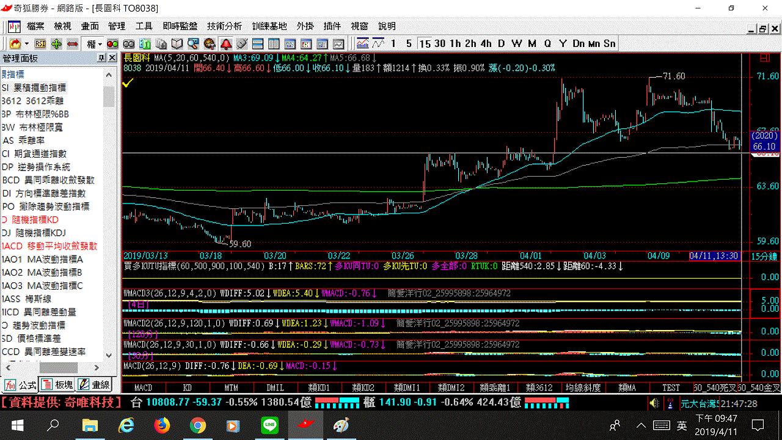
Task: Open dropdown arrow beside folder icon
Action: click(x=26, y=44)
